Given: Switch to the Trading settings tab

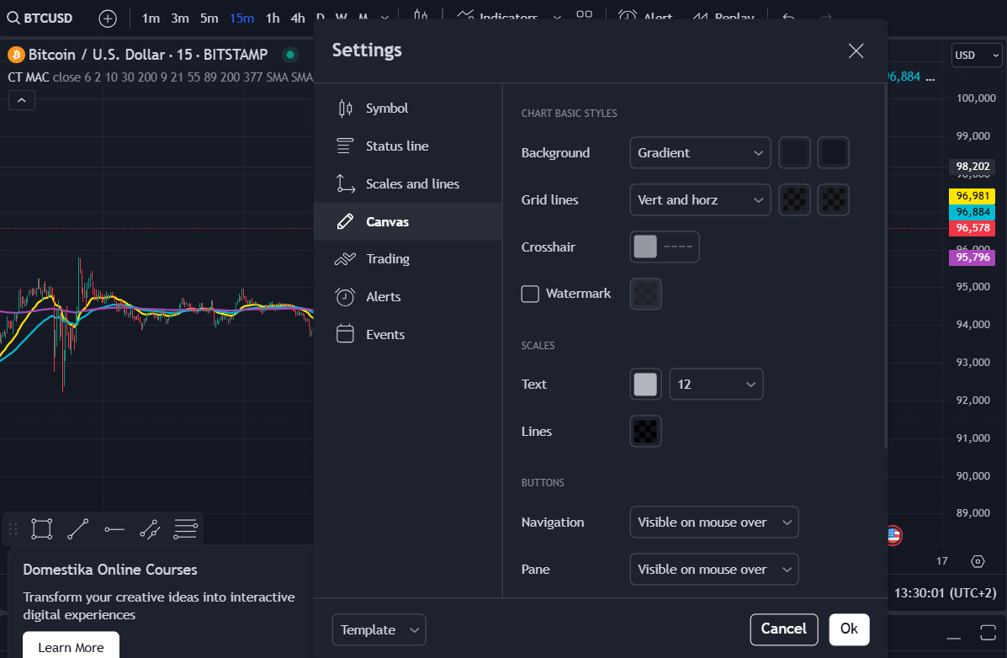Looking at the screenshot, I should click(389, 258).
